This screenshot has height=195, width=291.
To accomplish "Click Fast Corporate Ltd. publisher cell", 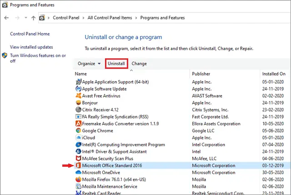I will pos(210,117).
